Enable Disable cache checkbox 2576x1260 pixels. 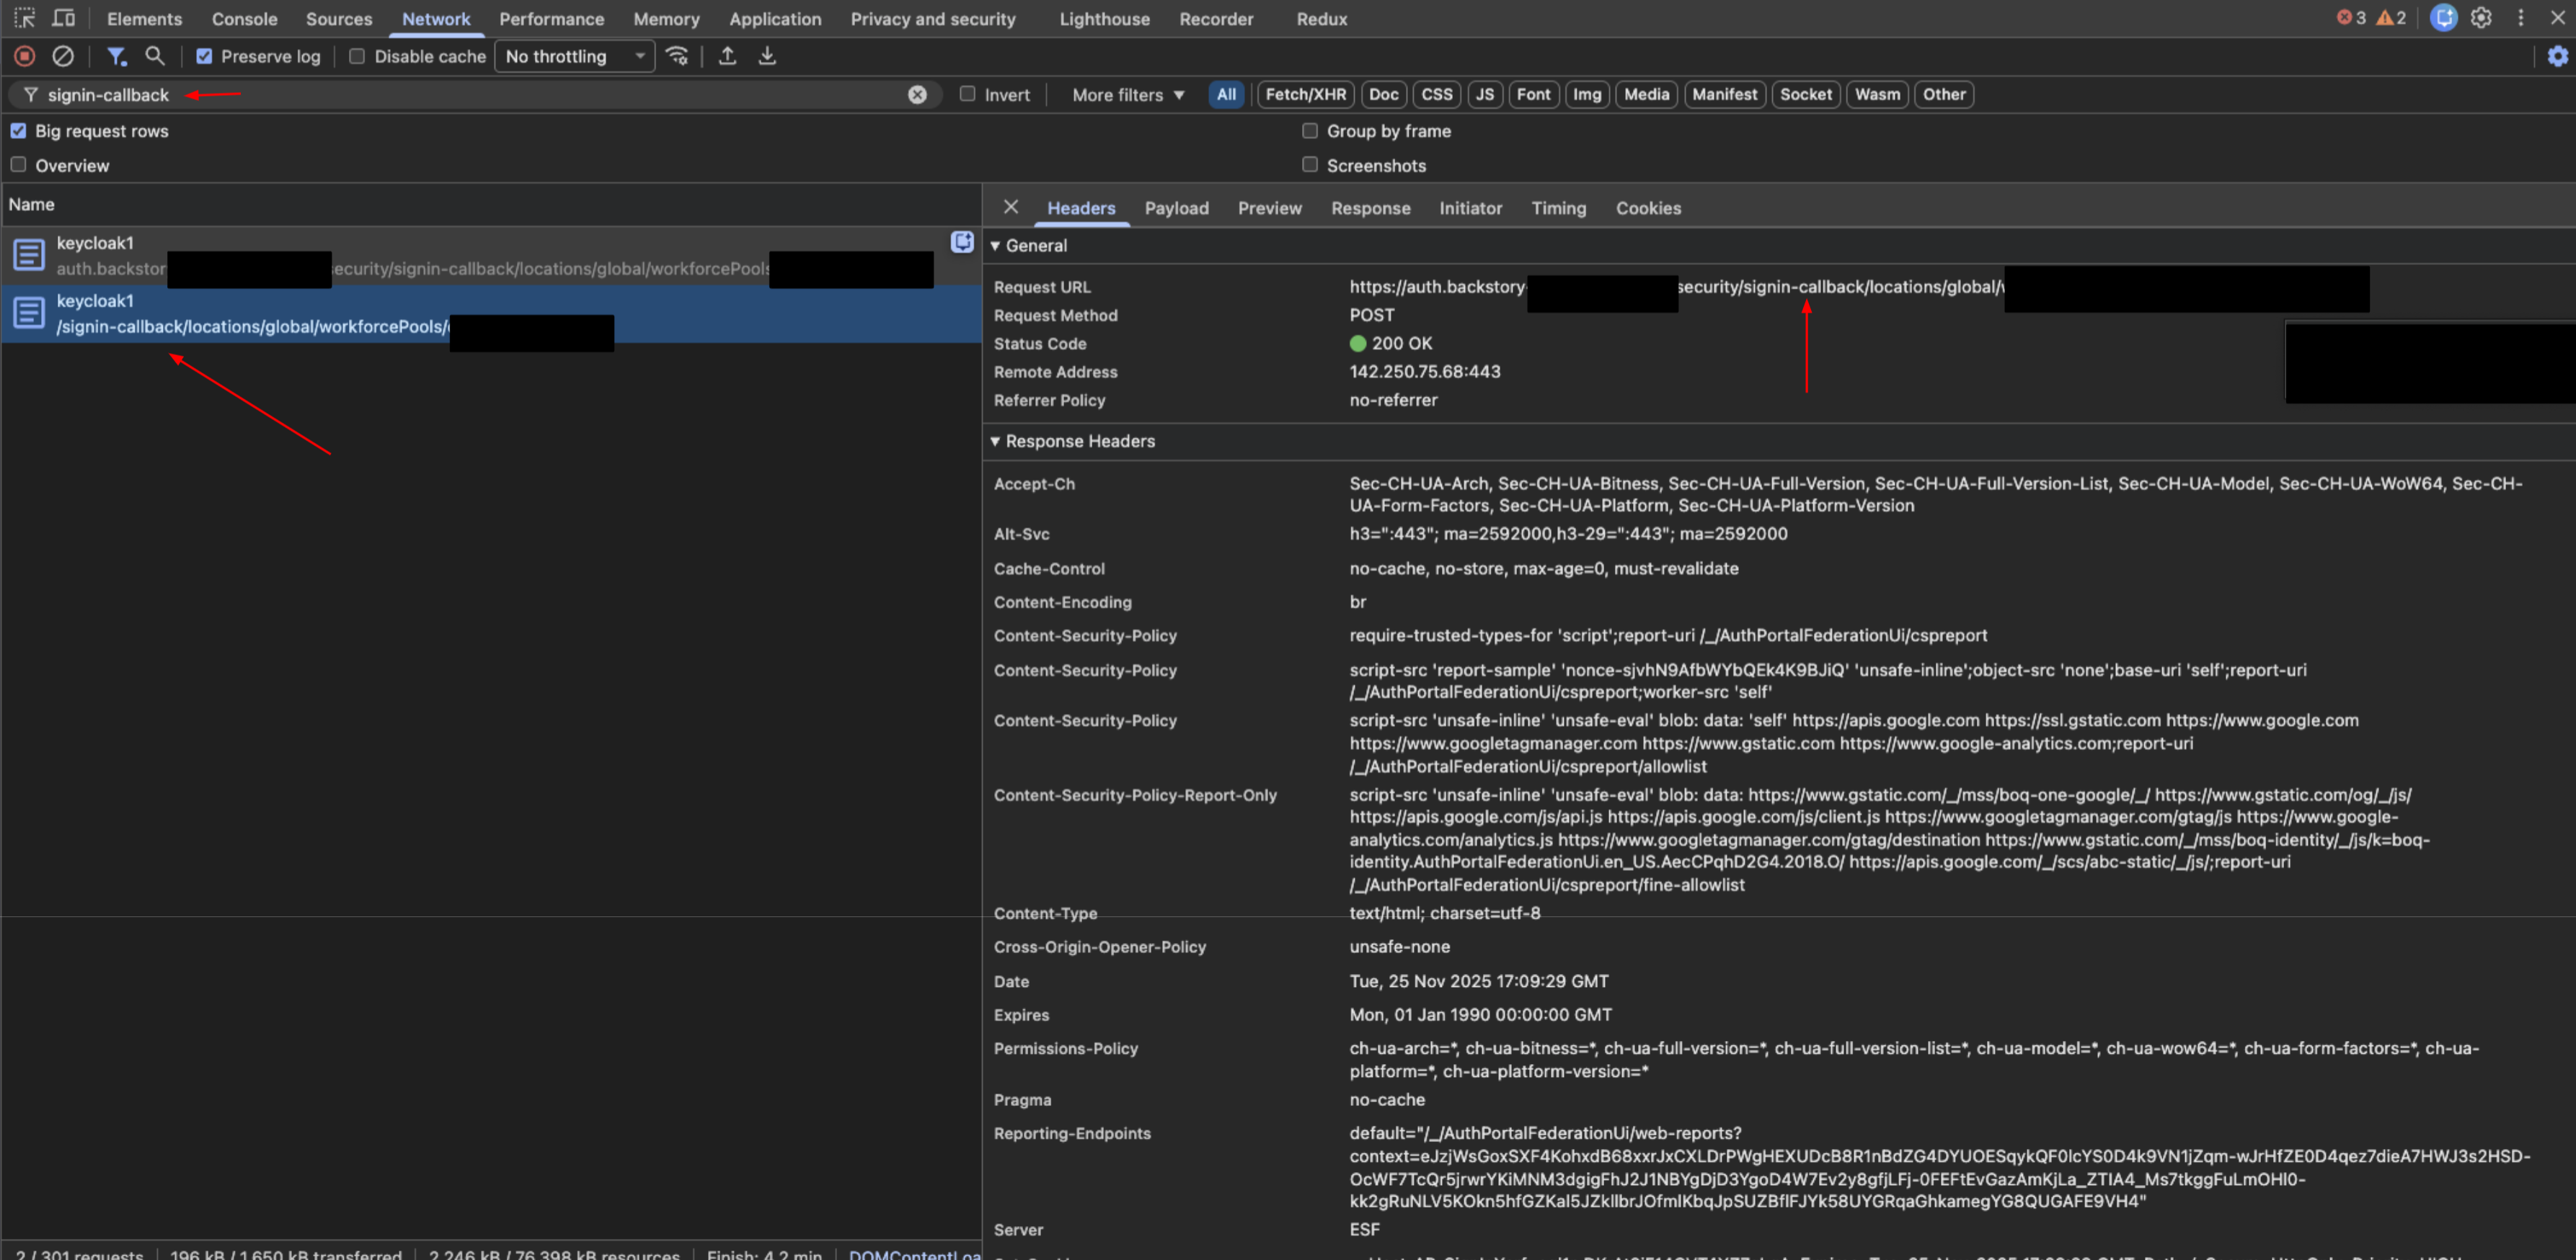click(357, 57)
